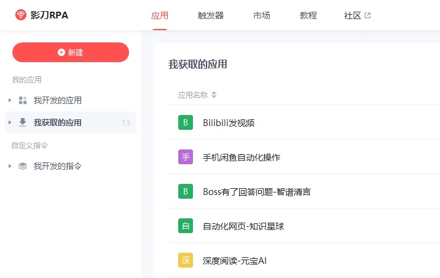Click the 影刀RPA title text

(49, 15)
